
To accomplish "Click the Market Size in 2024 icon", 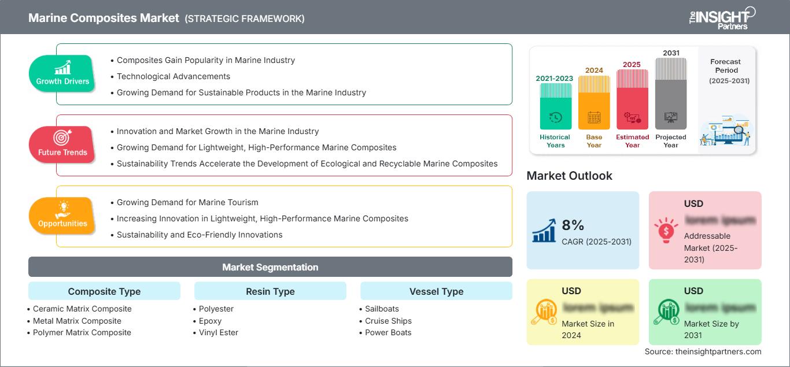I will pyautogui.click(x=544, y=313).
